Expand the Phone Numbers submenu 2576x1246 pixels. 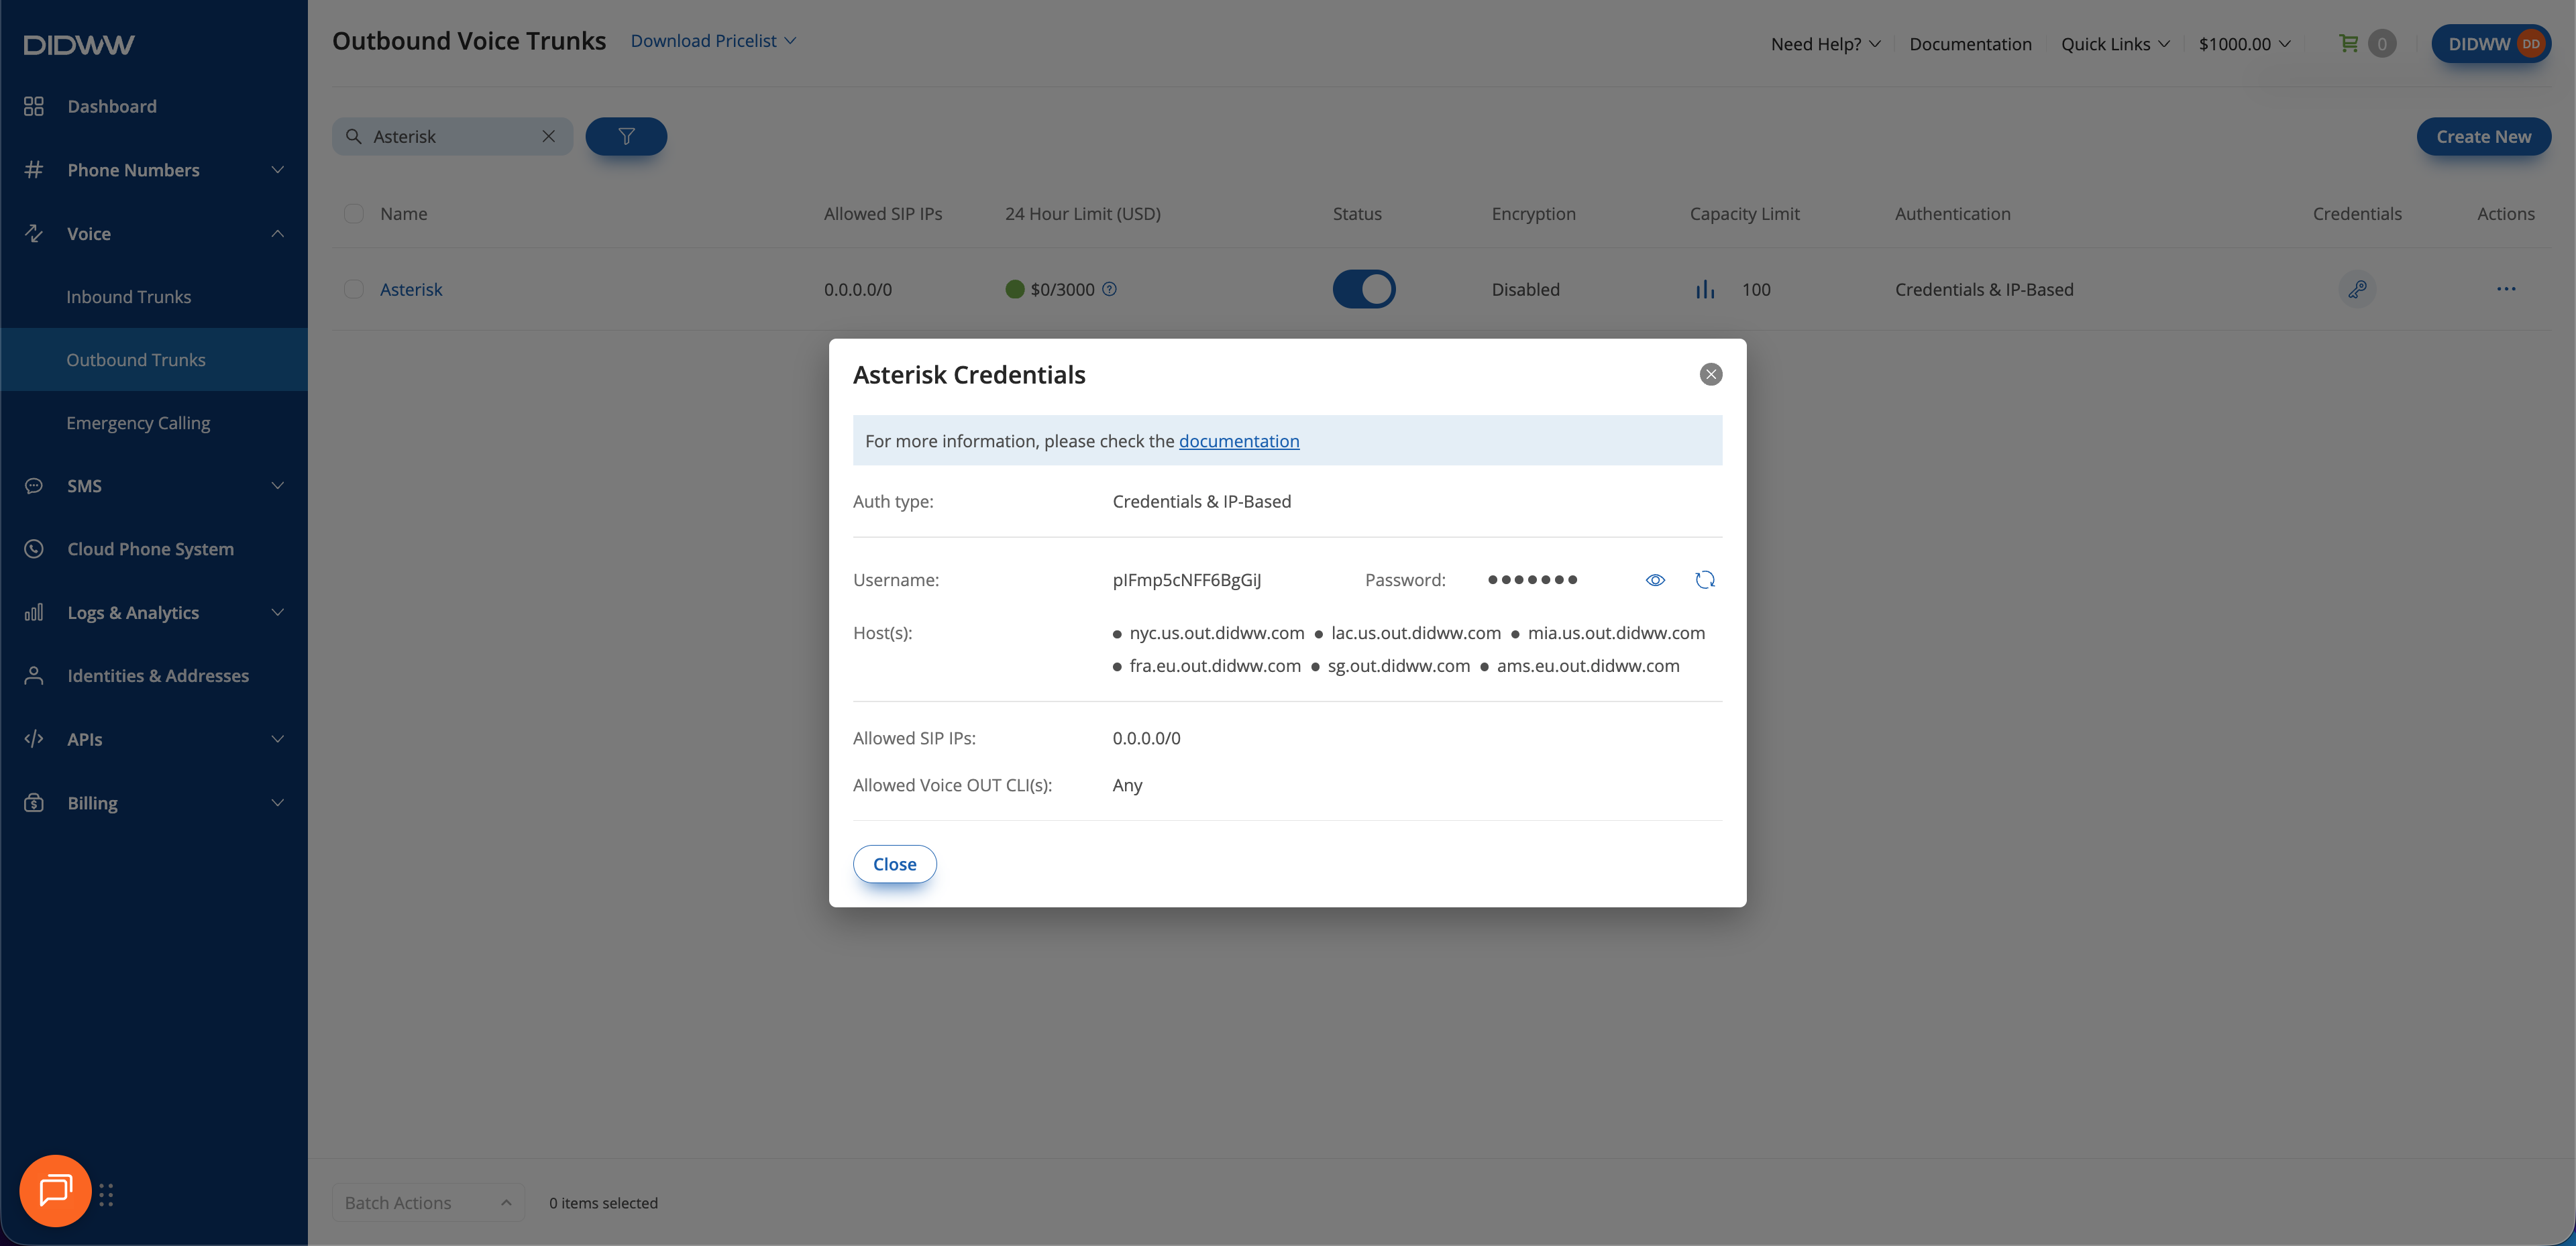[x=278, y=170]
